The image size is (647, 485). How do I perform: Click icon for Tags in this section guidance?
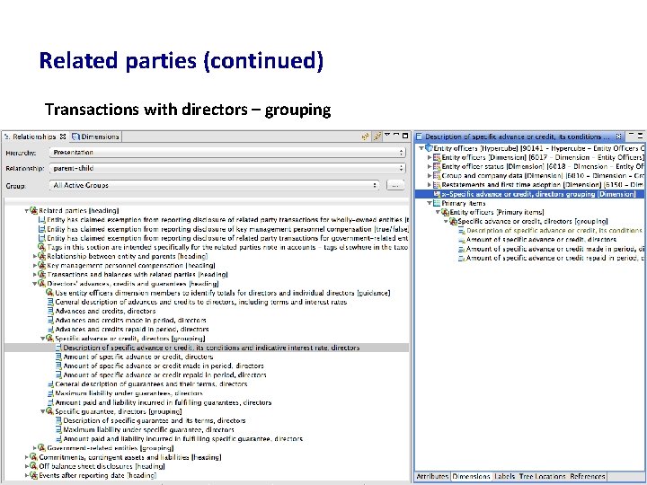tap(41, 247)
